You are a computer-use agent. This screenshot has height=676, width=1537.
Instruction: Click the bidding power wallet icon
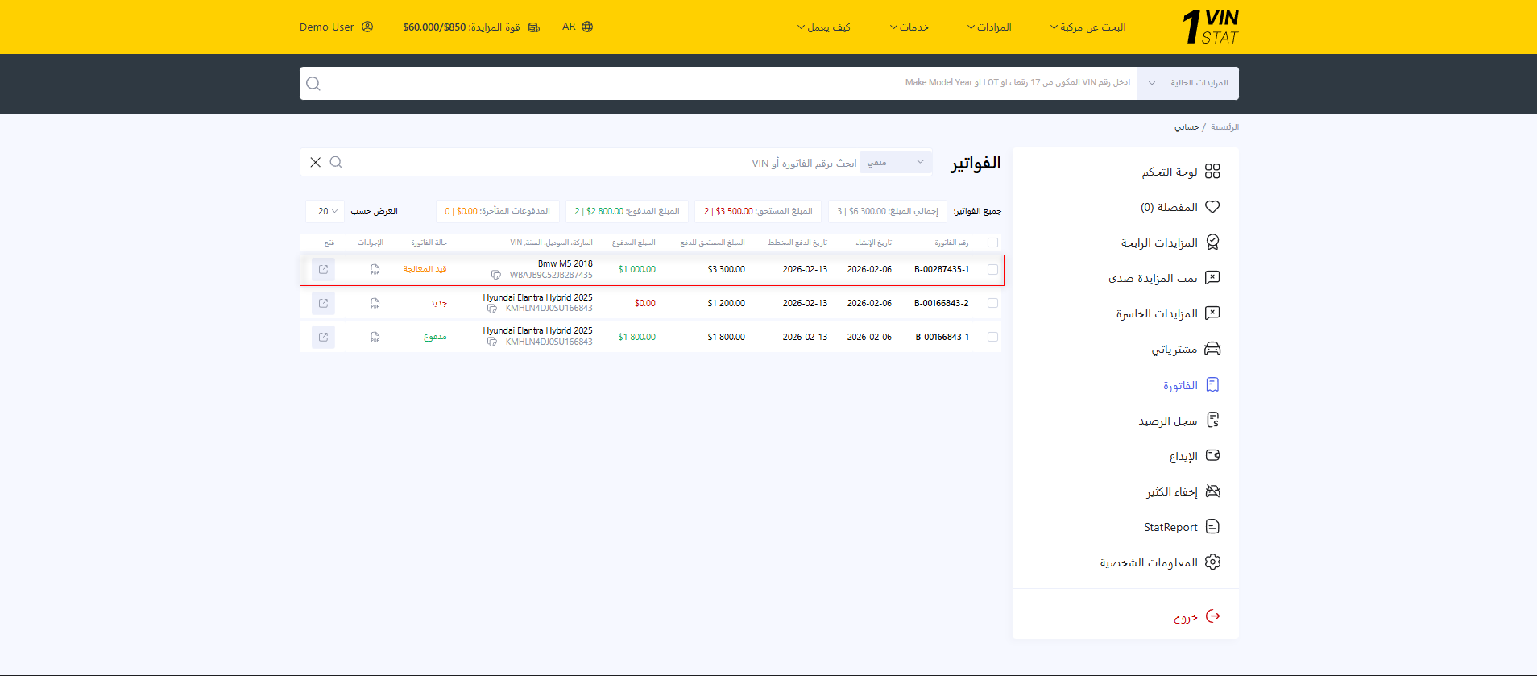(534, 27)
